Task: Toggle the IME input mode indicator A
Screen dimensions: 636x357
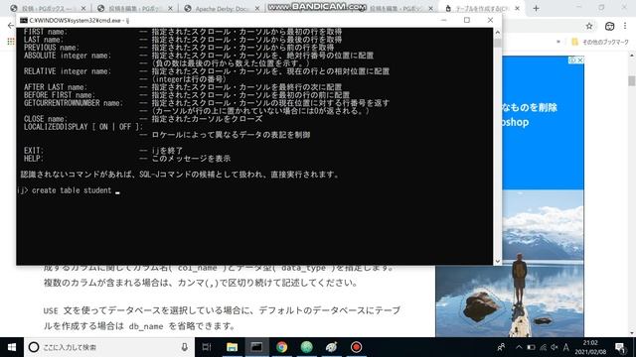Action: coord(566,347)
